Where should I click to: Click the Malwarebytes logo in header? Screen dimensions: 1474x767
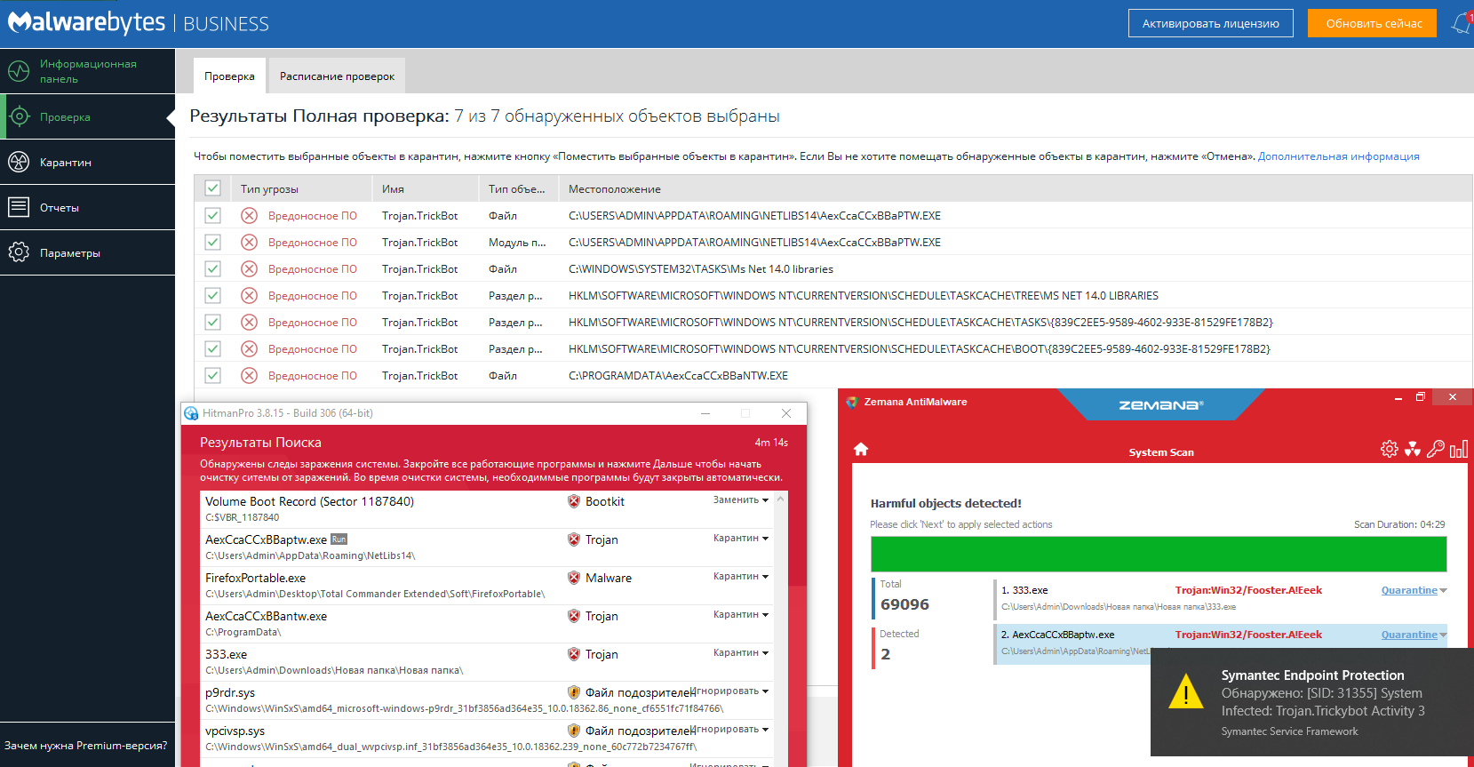click(x=86, y=23)
